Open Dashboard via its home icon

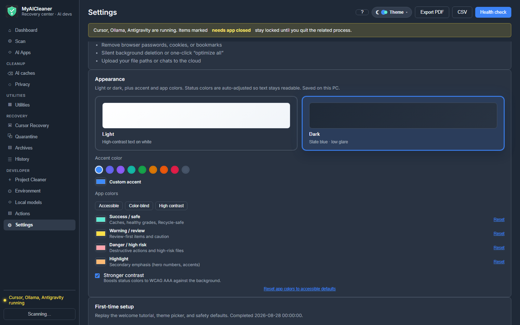tap(10, 30)
